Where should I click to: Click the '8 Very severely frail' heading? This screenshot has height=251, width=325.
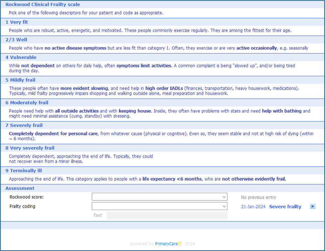click(30, 148)
